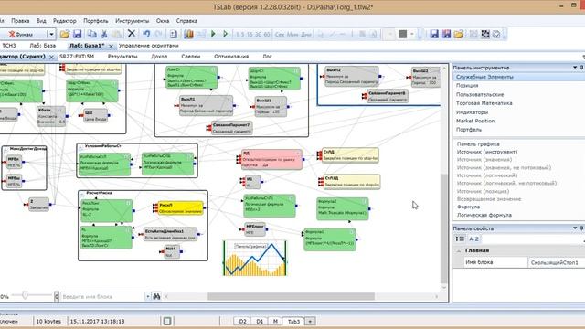585x329 pixels.
Task: Open the Портфель menu
Action: (x=95, y=21)
